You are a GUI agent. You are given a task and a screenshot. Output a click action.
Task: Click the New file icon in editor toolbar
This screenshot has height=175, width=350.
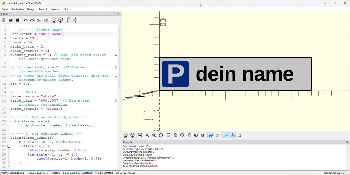(4, 21)
